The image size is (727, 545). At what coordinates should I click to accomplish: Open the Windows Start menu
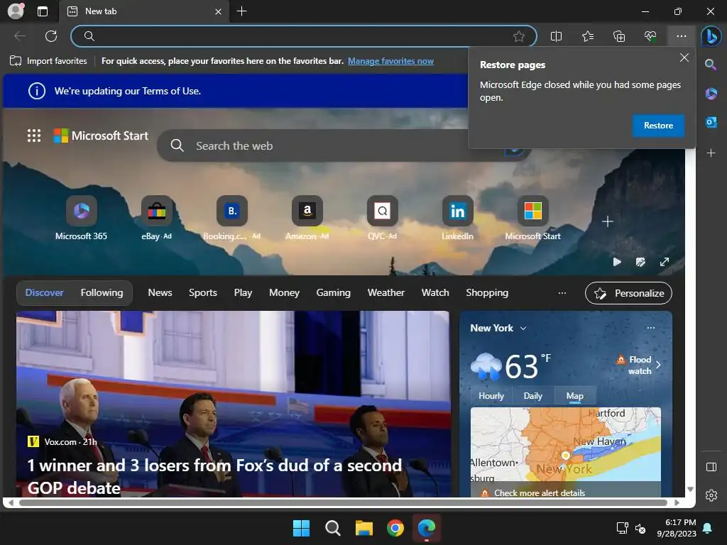301,528
